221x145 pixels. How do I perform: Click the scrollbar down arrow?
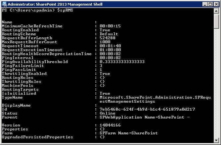coord(216,140)
